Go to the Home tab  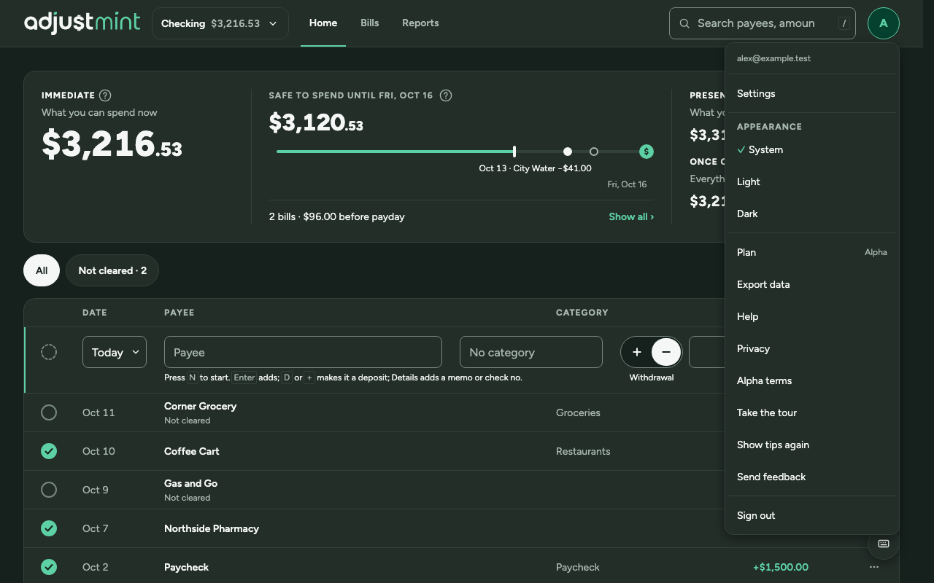(x=323, y=23)
